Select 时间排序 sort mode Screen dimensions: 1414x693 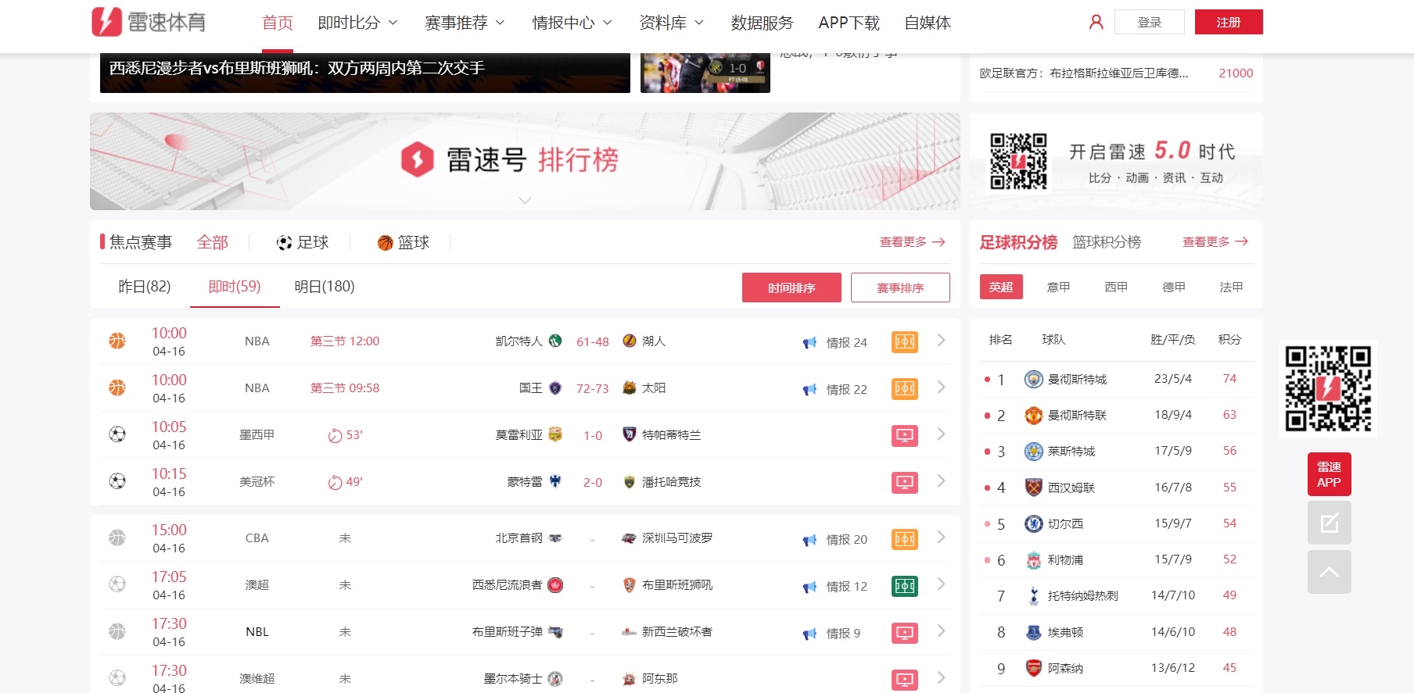pyautogui.click(x=791, y=288)
